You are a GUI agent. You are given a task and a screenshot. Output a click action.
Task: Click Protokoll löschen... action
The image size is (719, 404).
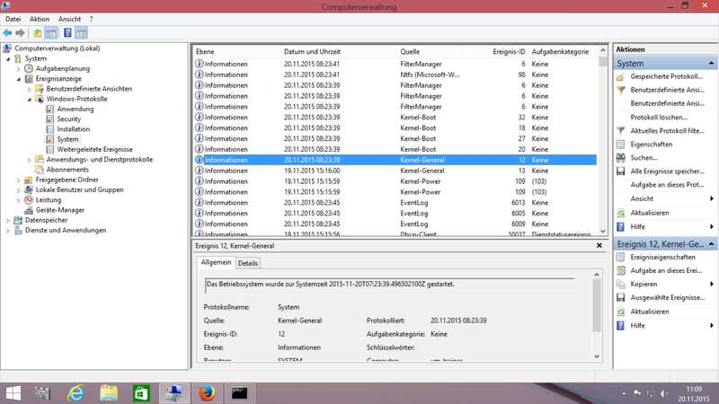pyautogui.click(x=659, y=118)
